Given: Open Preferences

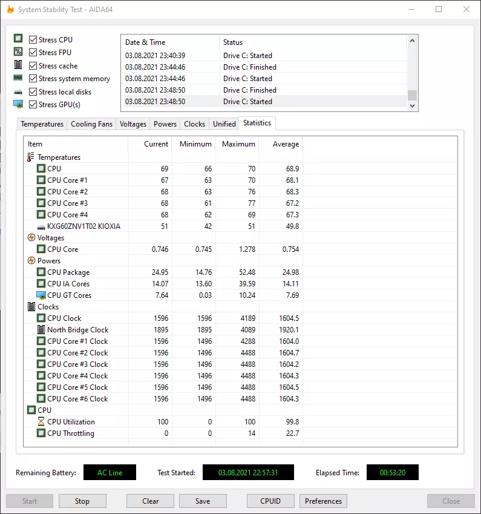Looking at the screenshot, I should click(323, 501).
